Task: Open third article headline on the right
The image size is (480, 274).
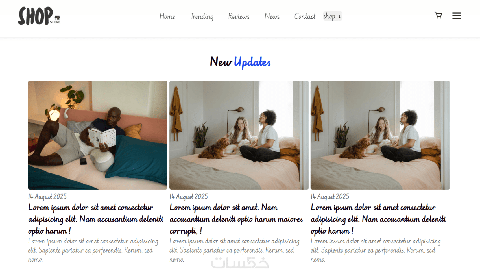Action: coord(378,219)
